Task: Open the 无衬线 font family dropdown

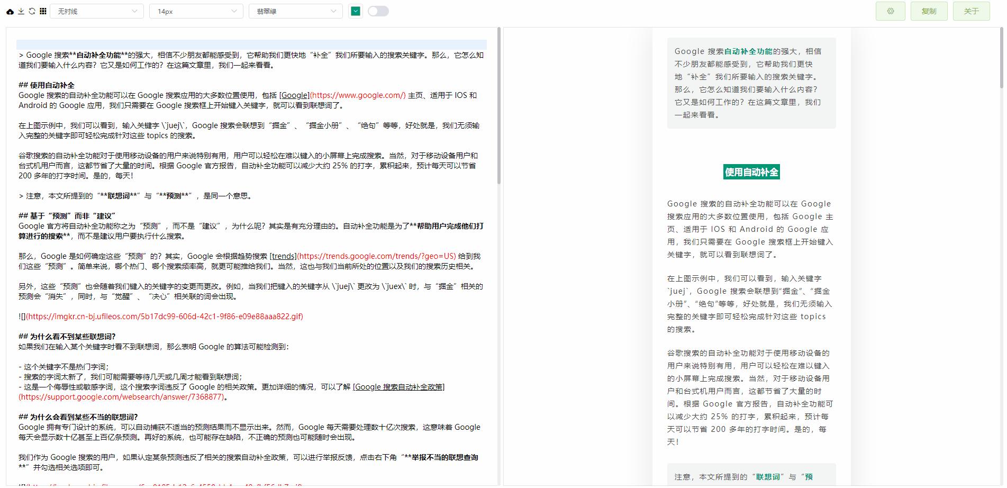Action: coord(97,11)
